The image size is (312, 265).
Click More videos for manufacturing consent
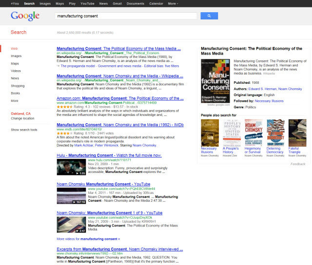point(88,239)
